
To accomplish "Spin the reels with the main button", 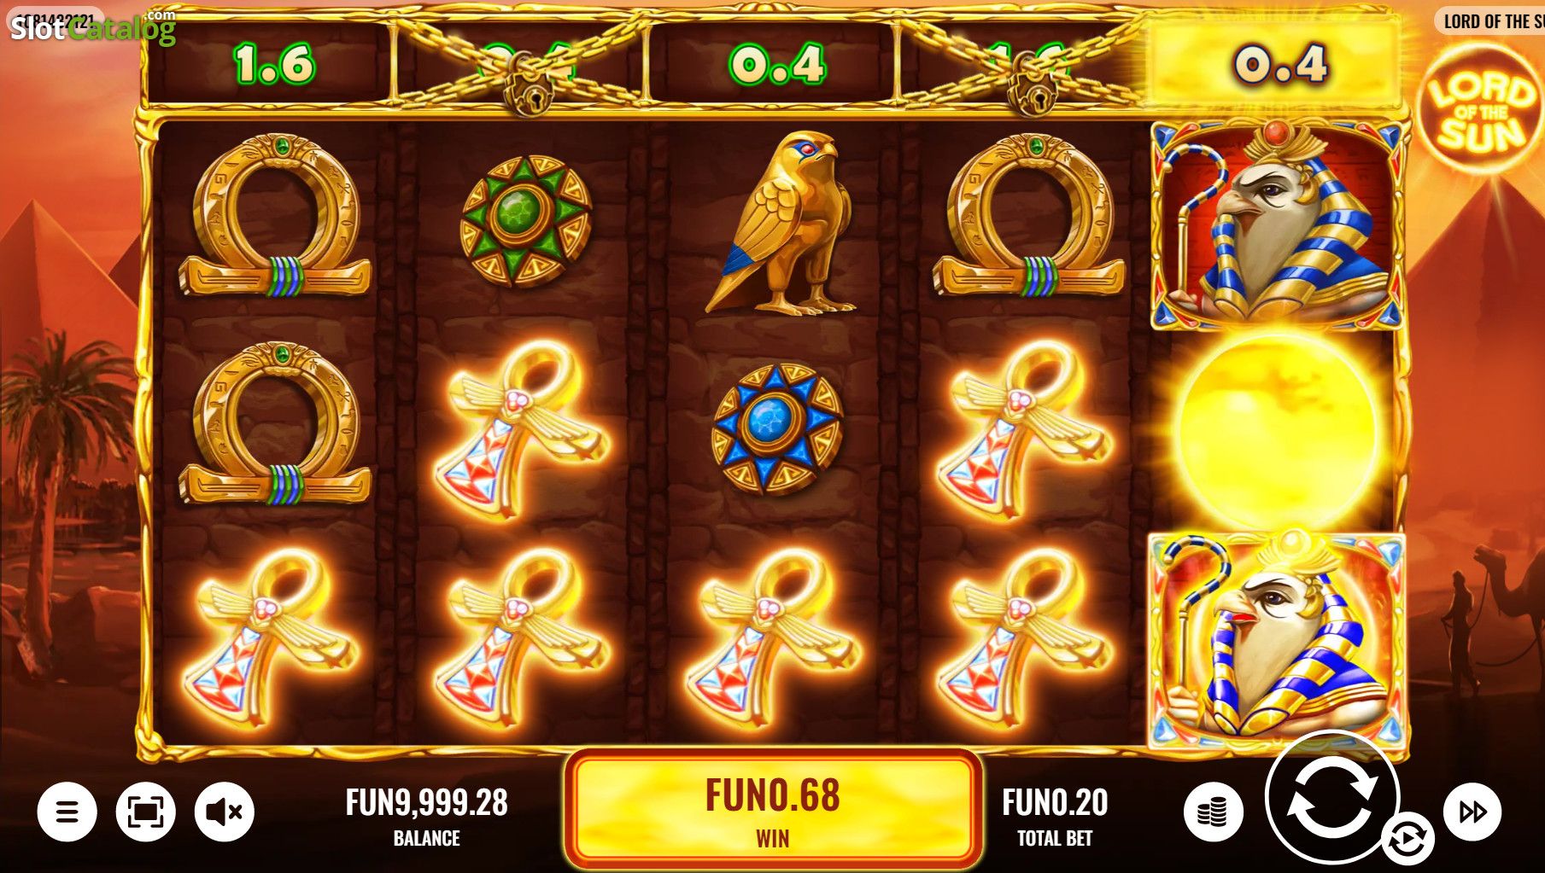I will [x=1331, y=798].
